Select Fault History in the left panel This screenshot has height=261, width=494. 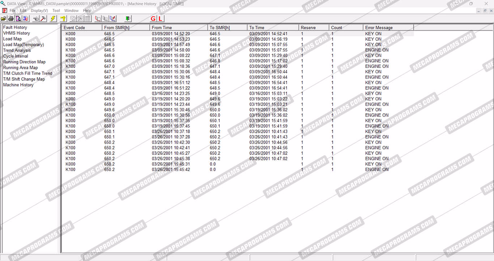[15, 27]
